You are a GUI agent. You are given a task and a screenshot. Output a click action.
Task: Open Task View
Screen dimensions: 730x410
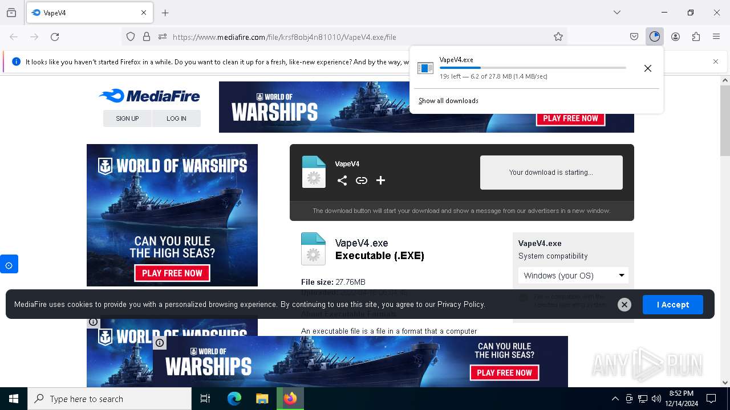pyautogui.click(x=205, y=399)
